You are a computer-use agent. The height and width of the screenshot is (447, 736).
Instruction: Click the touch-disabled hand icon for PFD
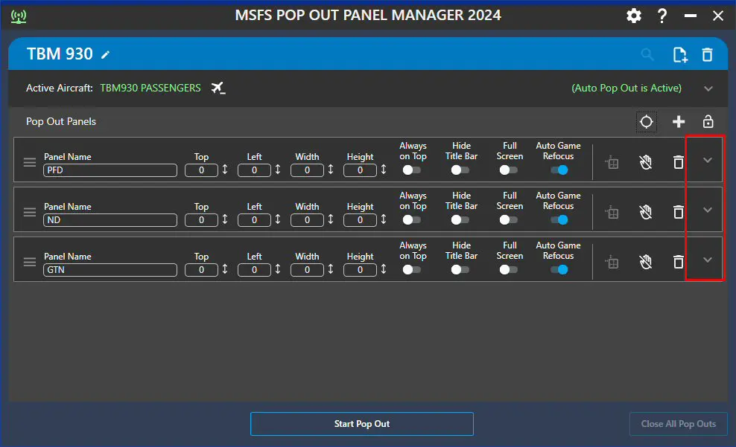[x=646, y=162]
